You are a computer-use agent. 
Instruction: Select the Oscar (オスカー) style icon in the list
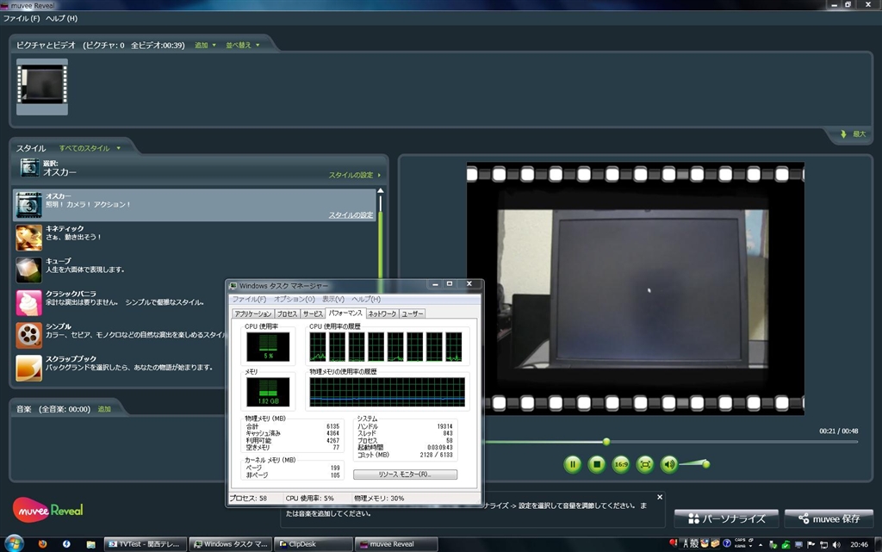(x=28, y=205)
